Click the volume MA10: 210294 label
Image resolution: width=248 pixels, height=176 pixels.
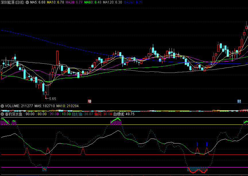(x=68, y=106)
